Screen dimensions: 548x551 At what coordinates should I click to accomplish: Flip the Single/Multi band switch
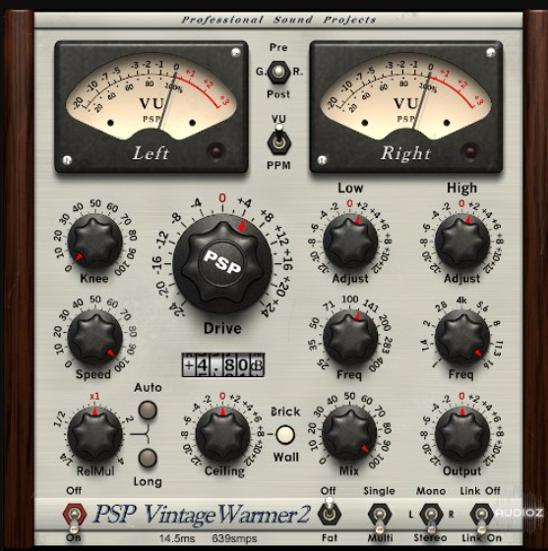point(380,518)
